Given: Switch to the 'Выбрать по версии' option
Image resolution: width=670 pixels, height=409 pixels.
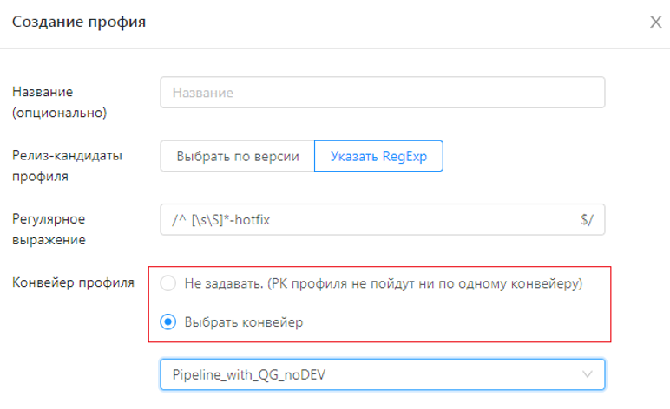Looking at the screenshot, I should (x=238, y=157).
